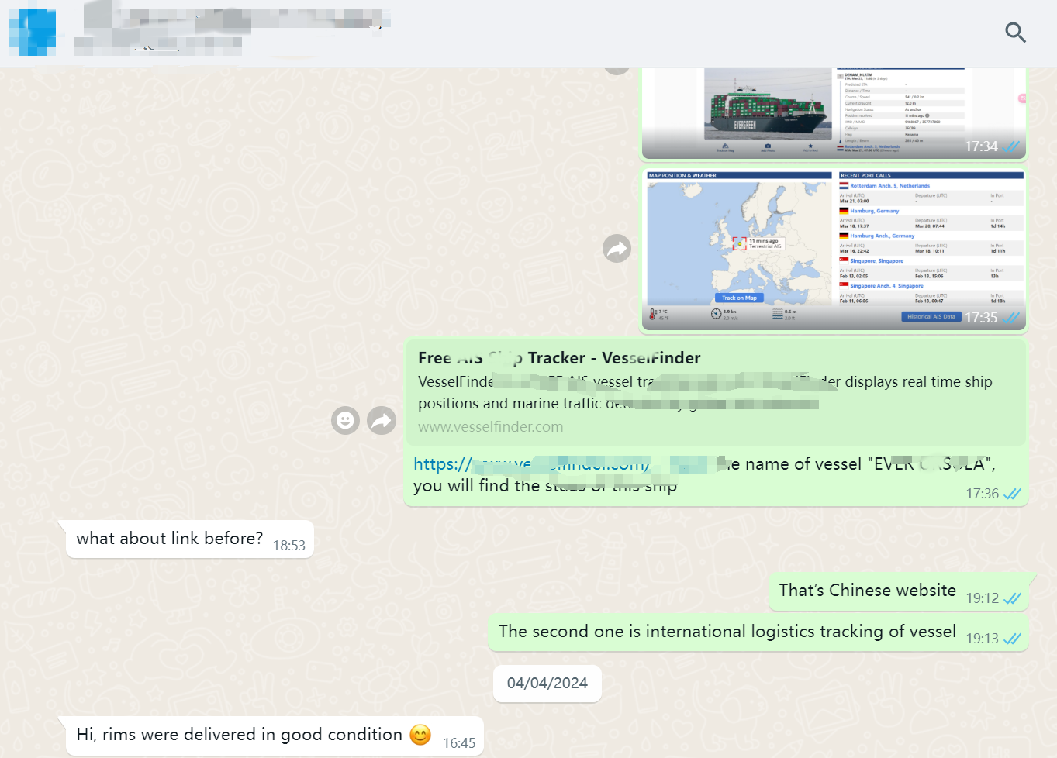Screen dimensions: 1057x758
Task: Click read-receipt ticks on 17:36 message
Action: coord(1012,494)
